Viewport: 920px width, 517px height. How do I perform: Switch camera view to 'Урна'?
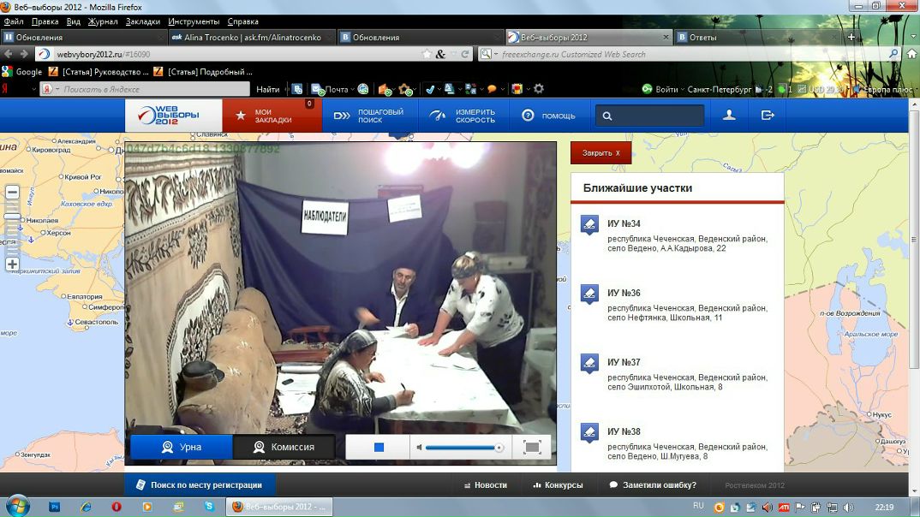tap(182, 447)
